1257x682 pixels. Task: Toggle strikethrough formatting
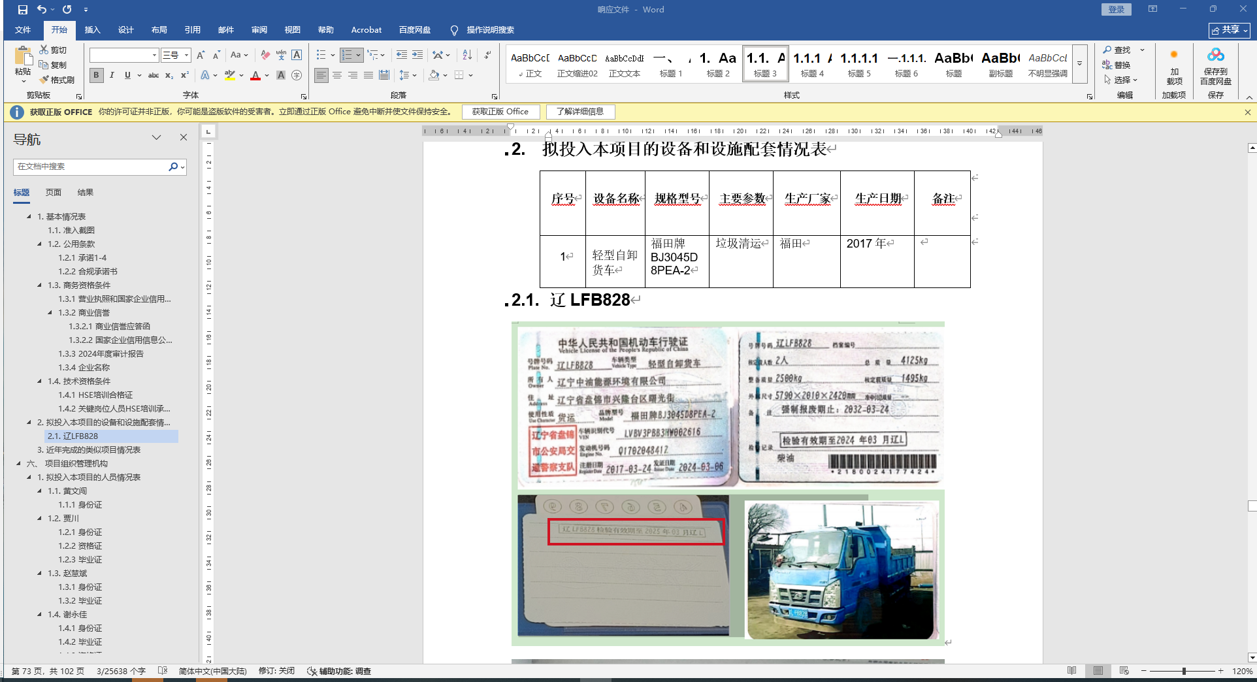coord(154,75)
